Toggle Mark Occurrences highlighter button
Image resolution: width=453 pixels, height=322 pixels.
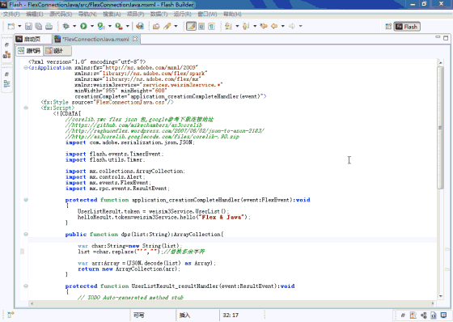(x=191, y=27)
